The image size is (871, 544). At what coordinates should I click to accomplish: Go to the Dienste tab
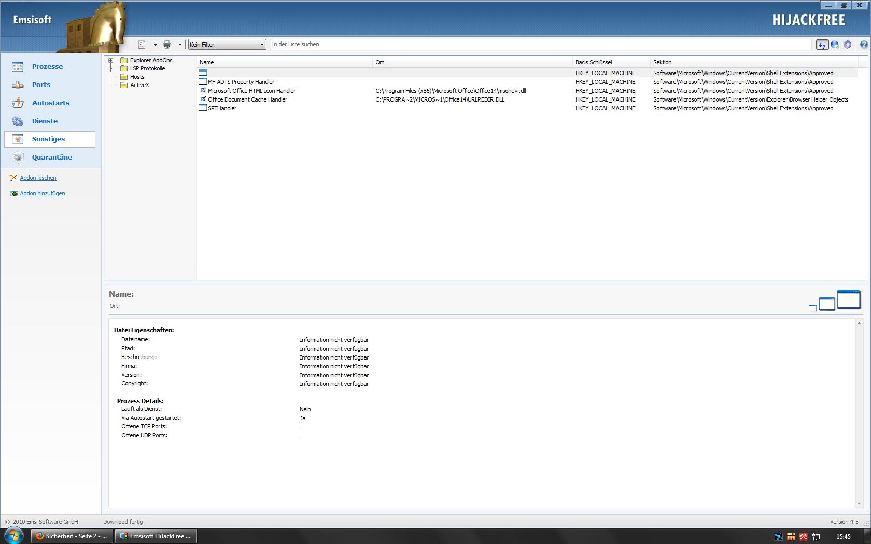(x=45, y=121)
